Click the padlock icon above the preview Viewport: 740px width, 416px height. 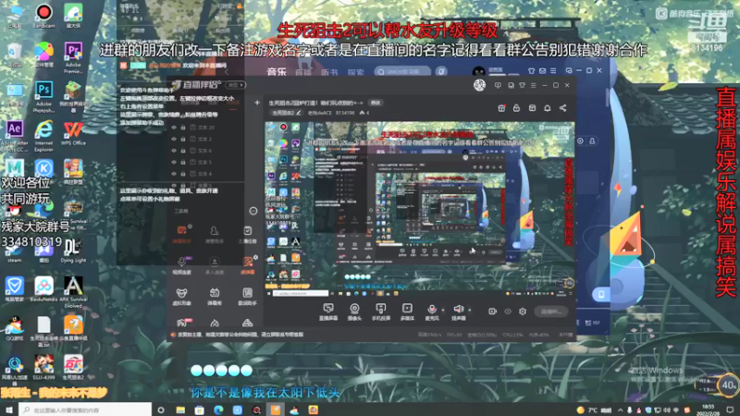pos(516,108)
